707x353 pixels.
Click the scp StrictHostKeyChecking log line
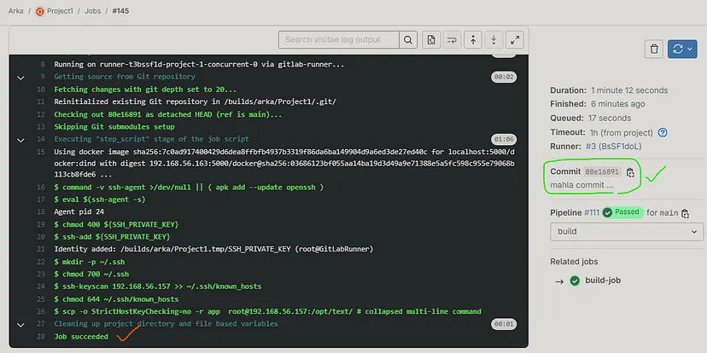pos(268,311)
